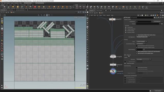164x92 pixels.
Task: Select the PolyFill shelf tool
Action: (39, 7)
